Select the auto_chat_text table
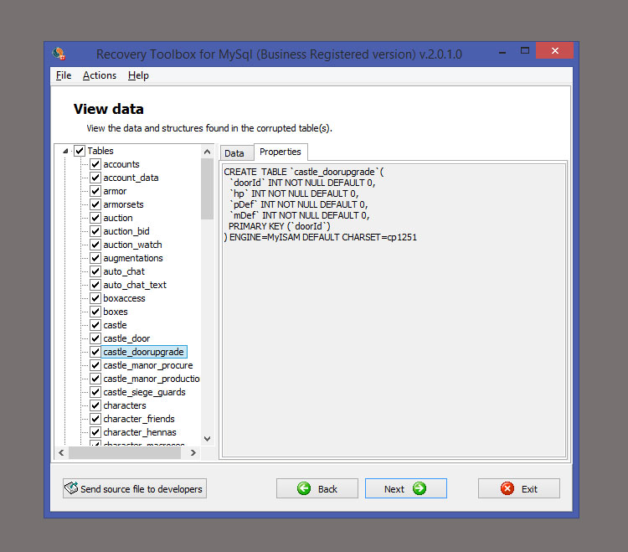 coord(135,285)
